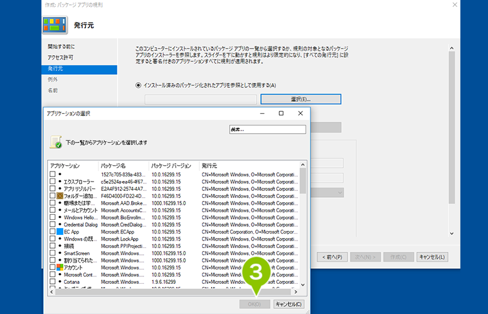
Task: Click the 選択(E)... button
Action: tap(300, 99)
